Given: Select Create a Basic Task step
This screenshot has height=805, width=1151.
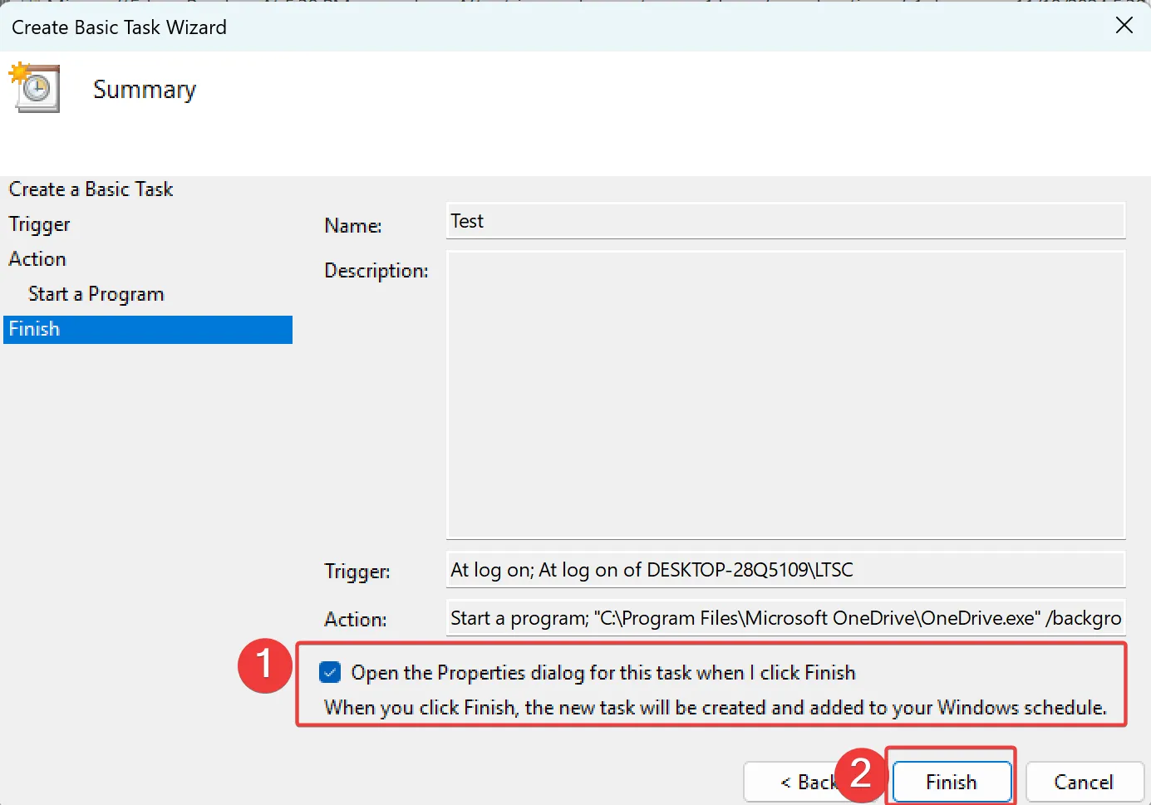Looking at the screenshot, I should [x=90, y=189].
